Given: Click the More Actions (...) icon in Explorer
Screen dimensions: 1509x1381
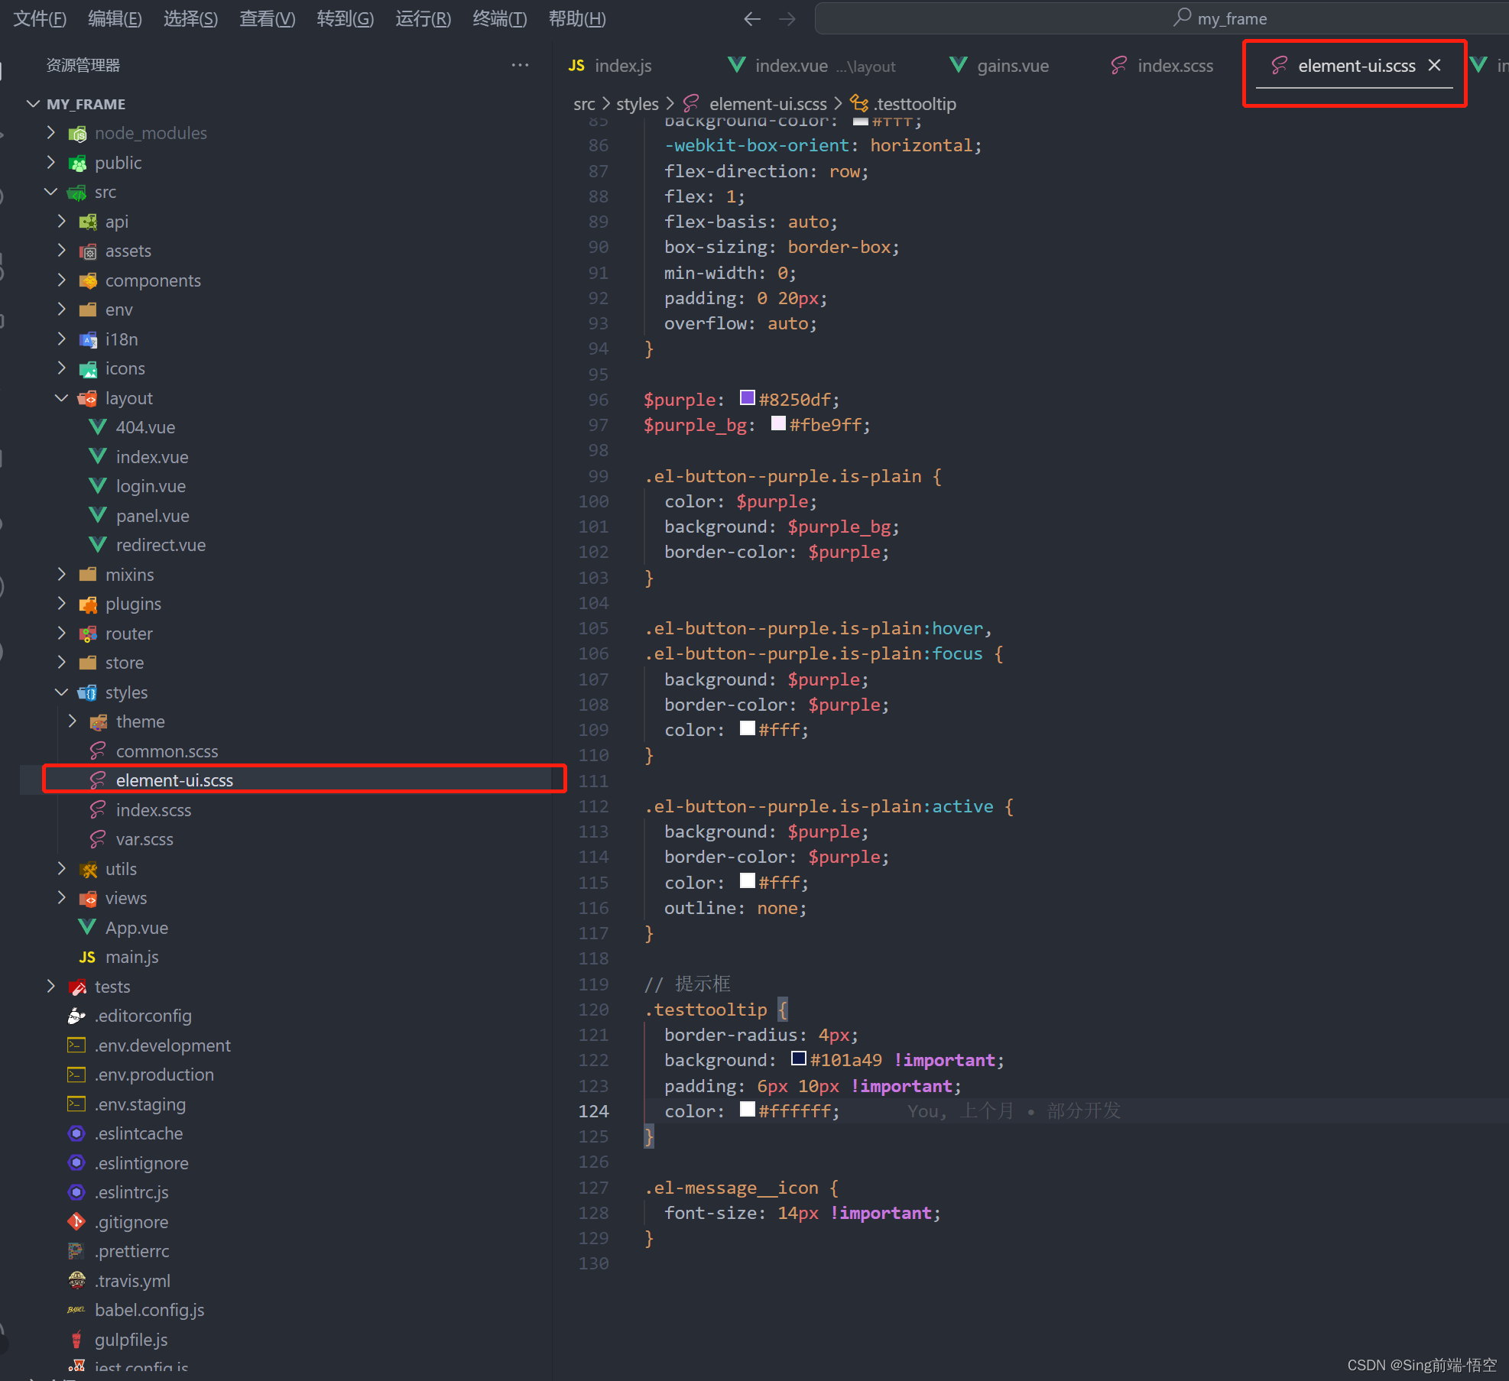Looking at the screenshot, I should point(520,65).
